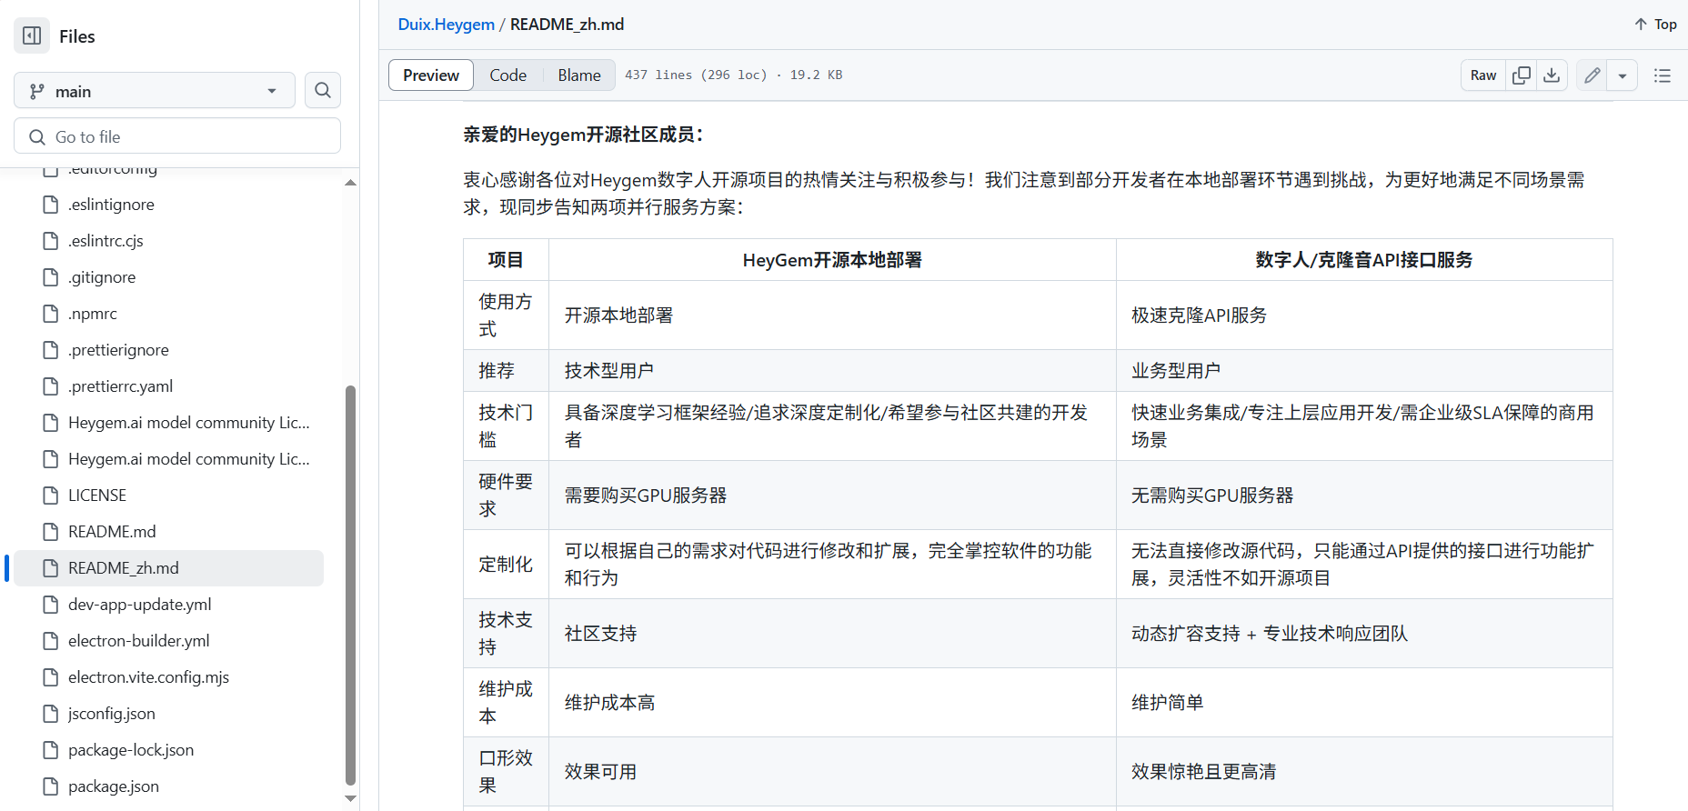The height and width of the screenshot is (811, 1688).
Task: Open the Raw file view
Action: coord(1483,75)
